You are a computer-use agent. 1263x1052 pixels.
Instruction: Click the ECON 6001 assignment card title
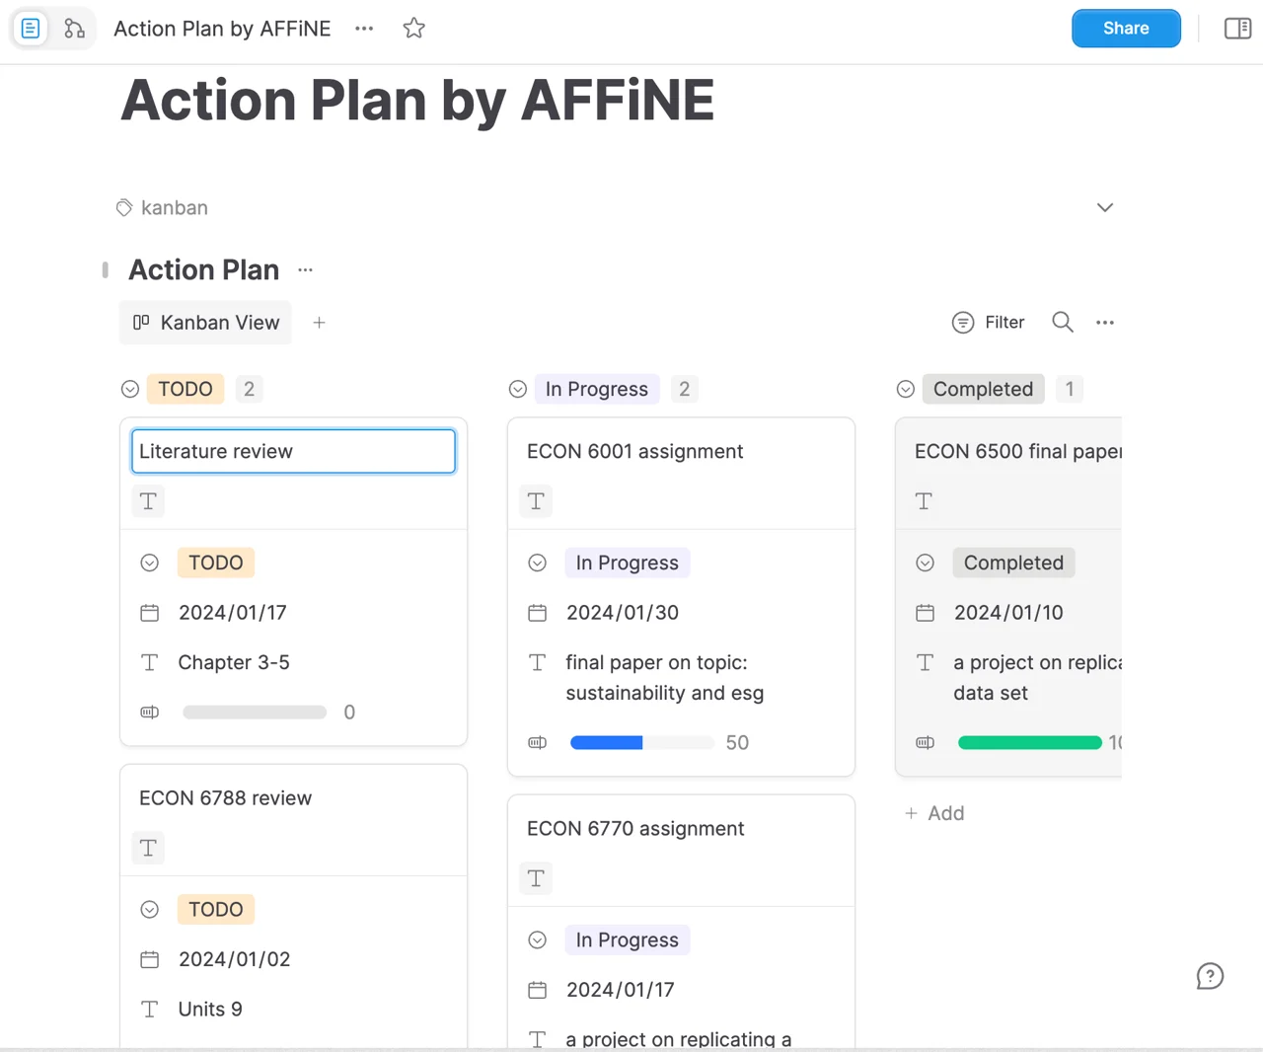(x=635, y=451)
